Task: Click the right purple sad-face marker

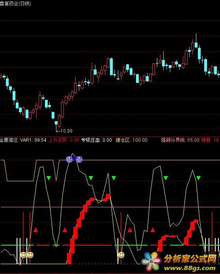Action: pos(79,159)
